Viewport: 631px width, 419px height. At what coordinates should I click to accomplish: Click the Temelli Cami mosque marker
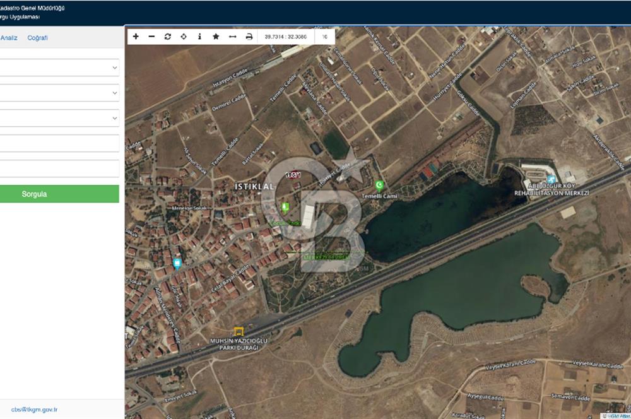380,185
